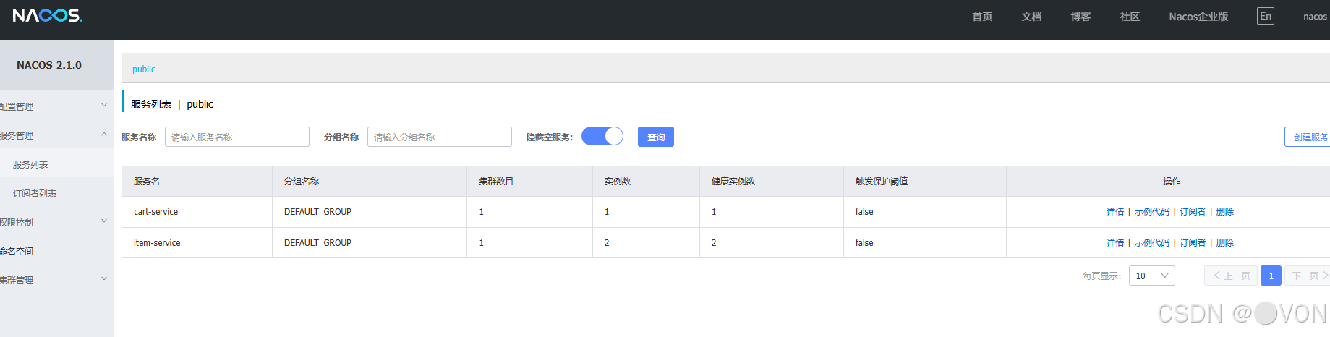This screenshot has width=1330, height=337.
Task: Open 示例代码 for cart-service
Action: point(1152,212)
